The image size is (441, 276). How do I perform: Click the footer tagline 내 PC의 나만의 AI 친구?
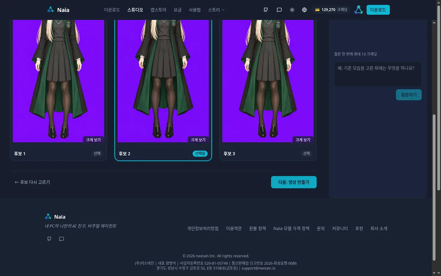point(80,226)
